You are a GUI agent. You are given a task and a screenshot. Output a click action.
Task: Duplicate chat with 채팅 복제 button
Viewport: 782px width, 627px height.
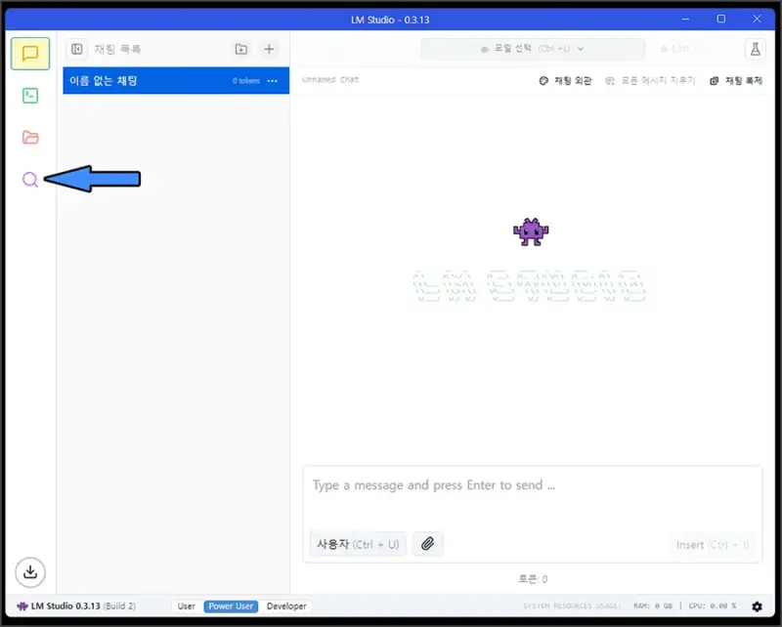click(736, 81)
